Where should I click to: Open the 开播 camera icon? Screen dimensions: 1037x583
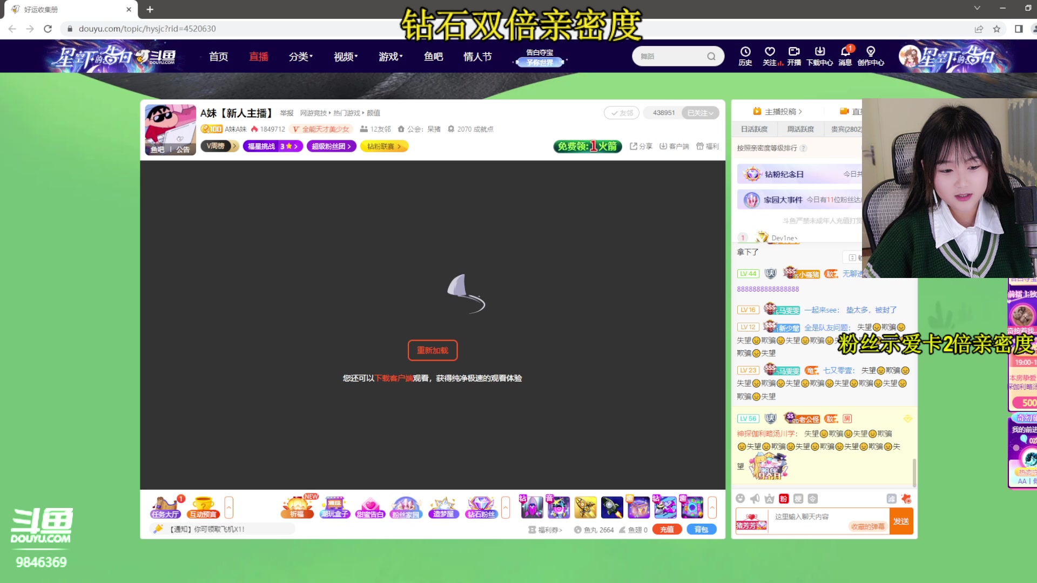click(794, 56)
